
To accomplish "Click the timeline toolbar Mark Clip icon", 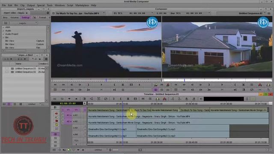I will point(128,99).
